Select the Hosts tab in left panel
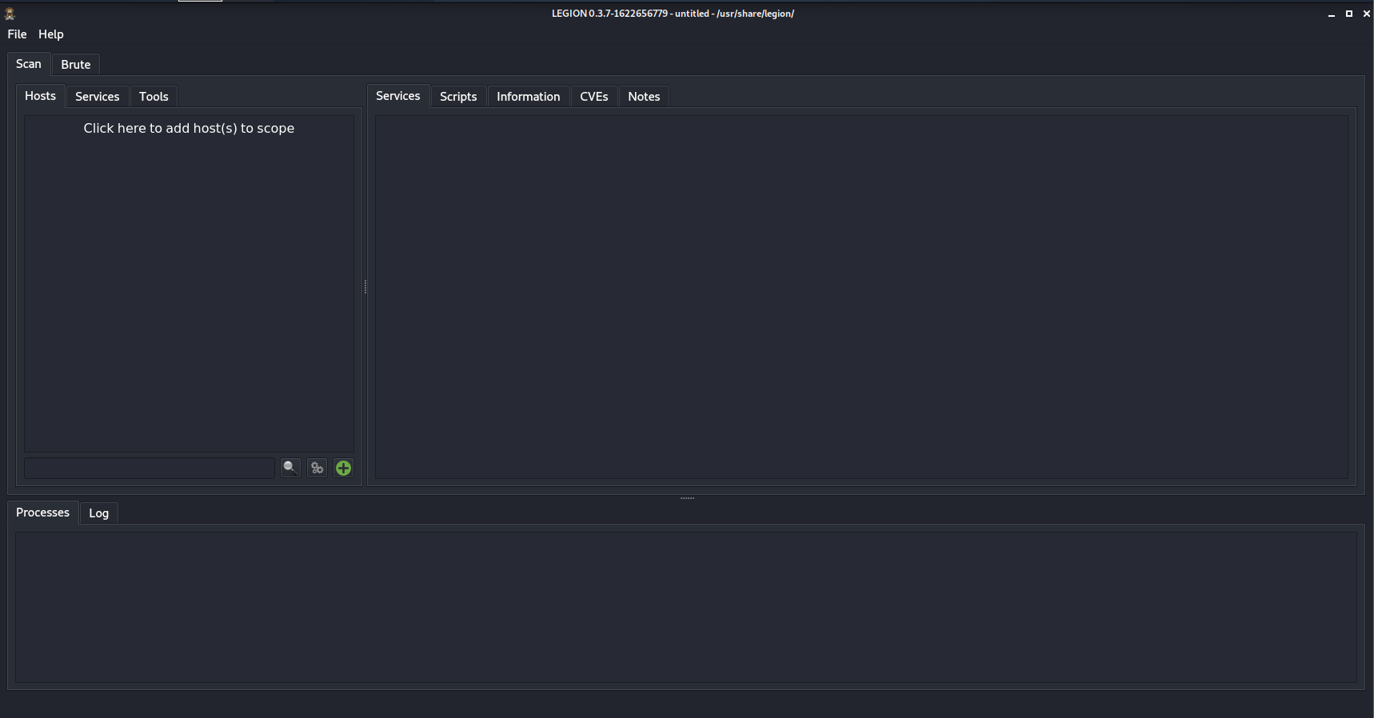Screen dimensions: 1374x718 pyautogui.click(x=41, y=96)
